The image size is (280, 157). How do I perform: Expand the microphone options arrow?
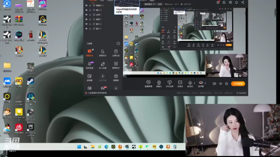coord(195,83)
